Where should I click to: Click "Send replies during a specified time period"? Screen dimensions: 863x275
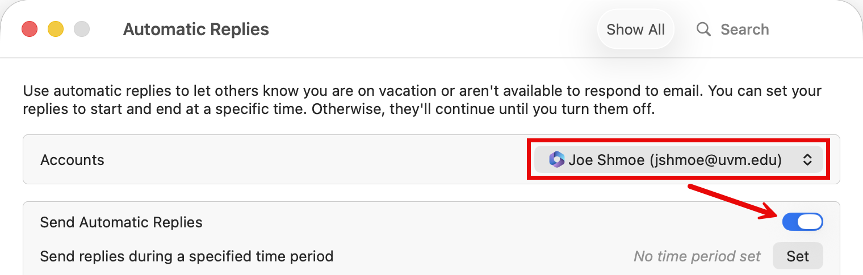(x=186, y=256)
